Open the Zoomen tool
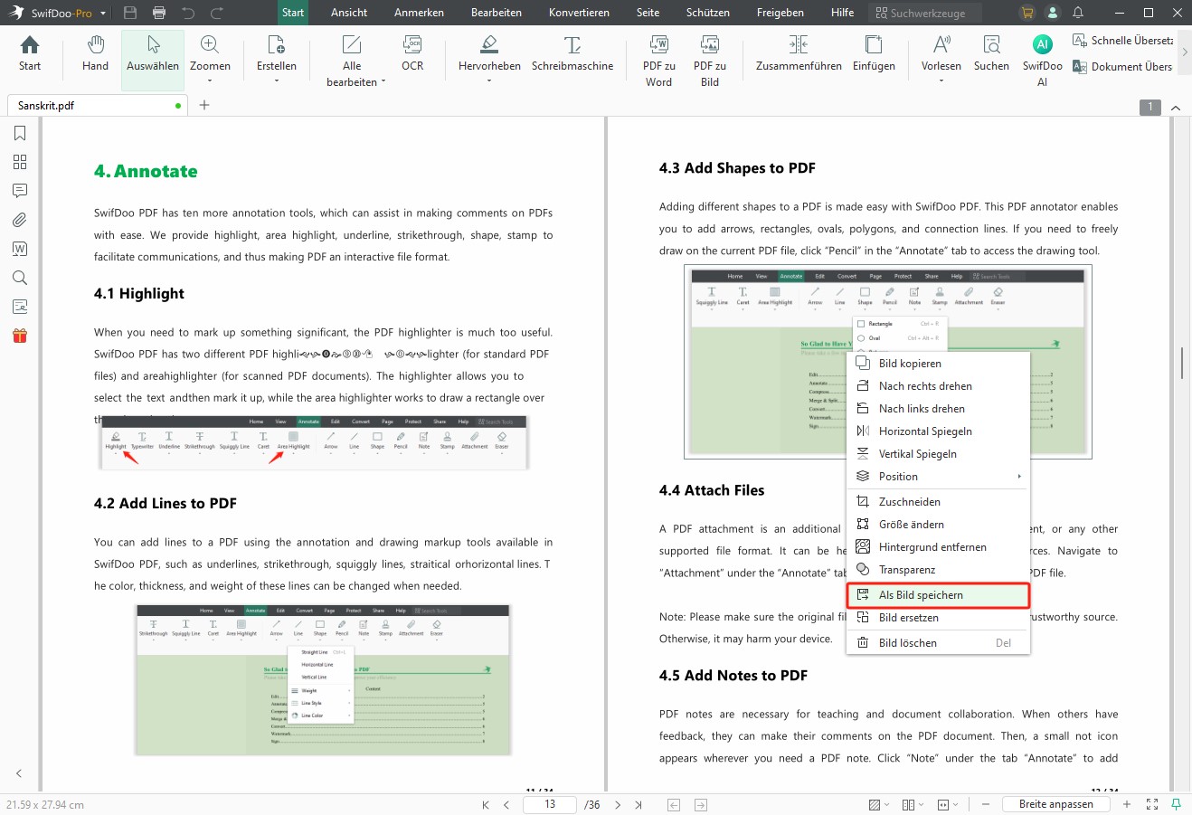Viewport: 1192px width, 815px height. click(210, 58)
